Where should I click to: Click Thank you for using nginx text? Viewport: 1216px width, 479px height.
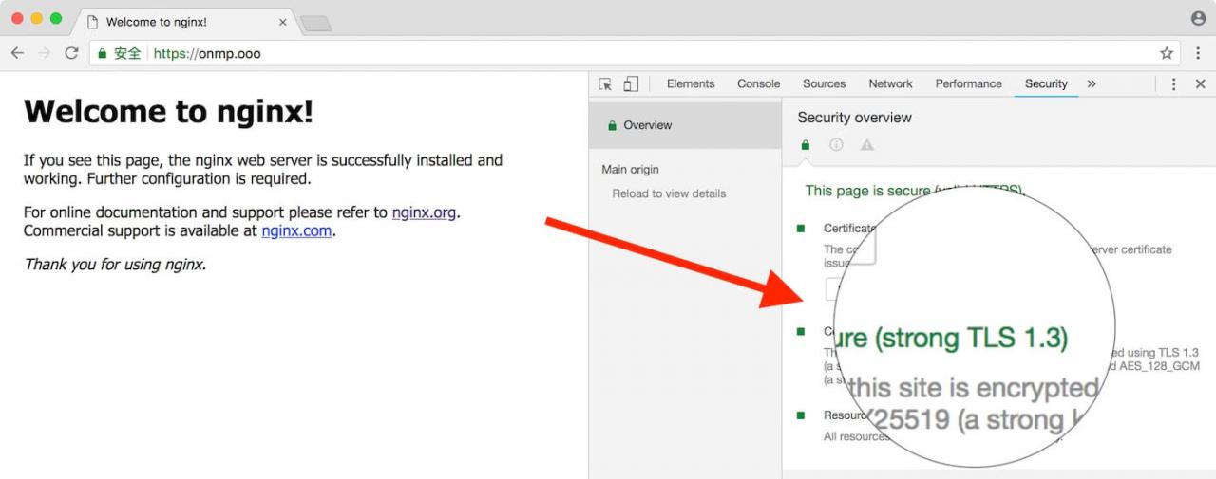(x=115, y=265)
